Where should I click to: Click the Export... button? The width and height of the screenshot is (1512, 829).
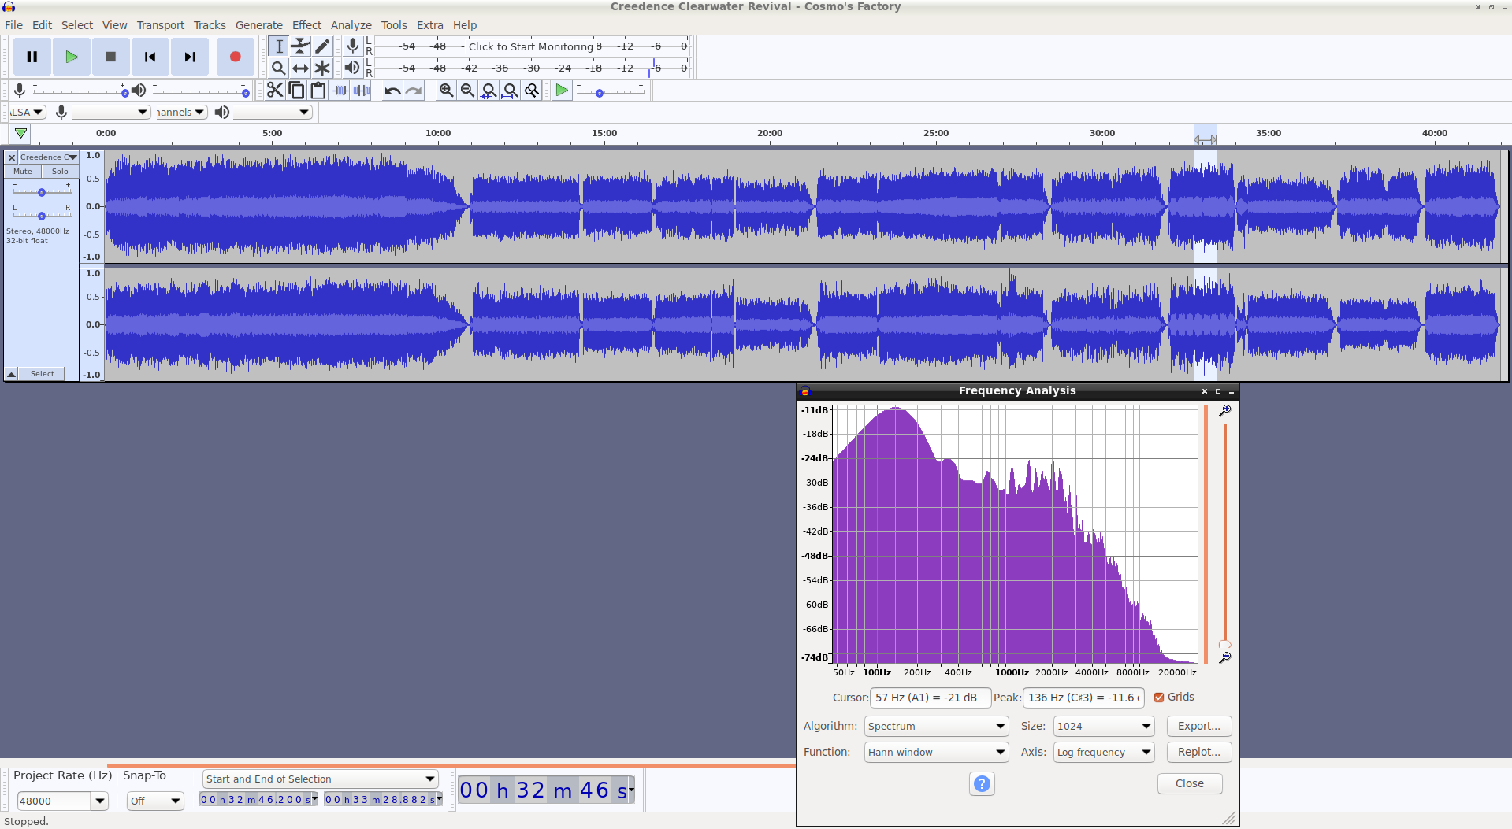point(1198,726)
